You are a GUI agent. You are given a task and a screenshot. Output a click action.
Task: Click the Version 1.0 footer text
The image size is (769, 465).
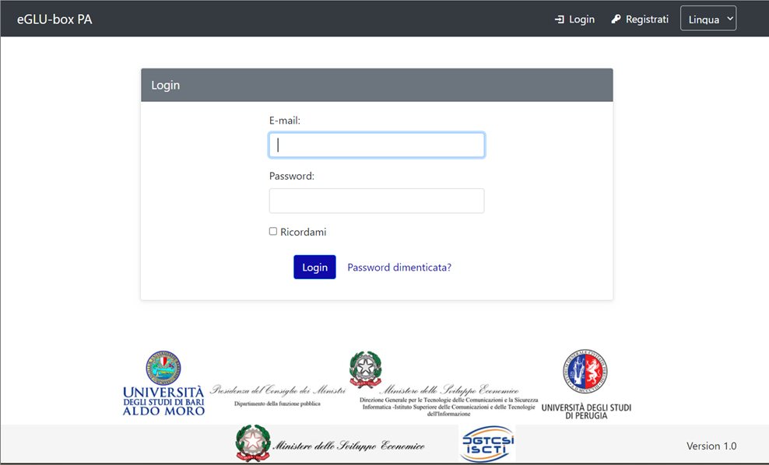coord(711,446)
